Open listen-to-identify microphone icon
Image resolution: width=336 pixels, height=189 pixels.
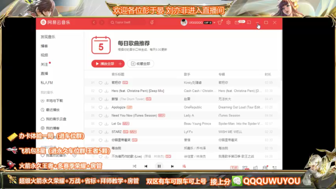point(152,22)
